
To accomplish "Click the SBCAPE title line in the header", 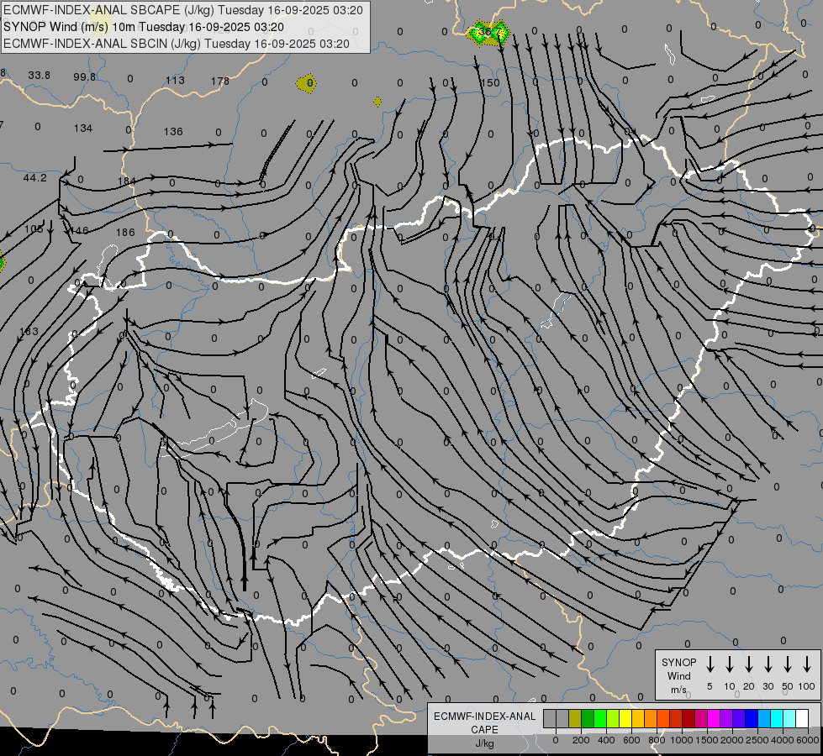I will point(183,10).
